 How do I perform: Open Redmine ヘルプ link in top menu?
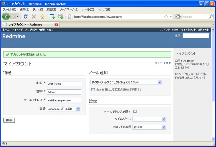pos(50,30)
